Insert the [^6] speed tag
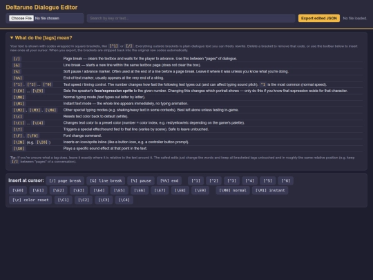This screenshot has width=373, height=280. point(286,180)
